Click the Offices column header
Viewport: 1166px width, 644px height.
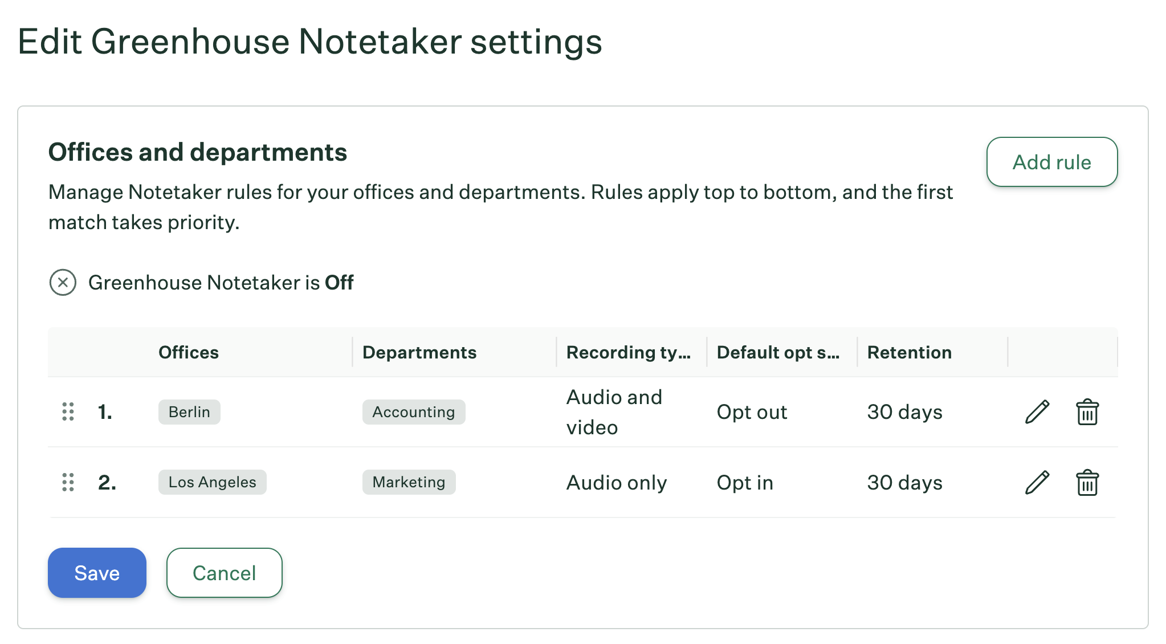click(x=189, y=352)
